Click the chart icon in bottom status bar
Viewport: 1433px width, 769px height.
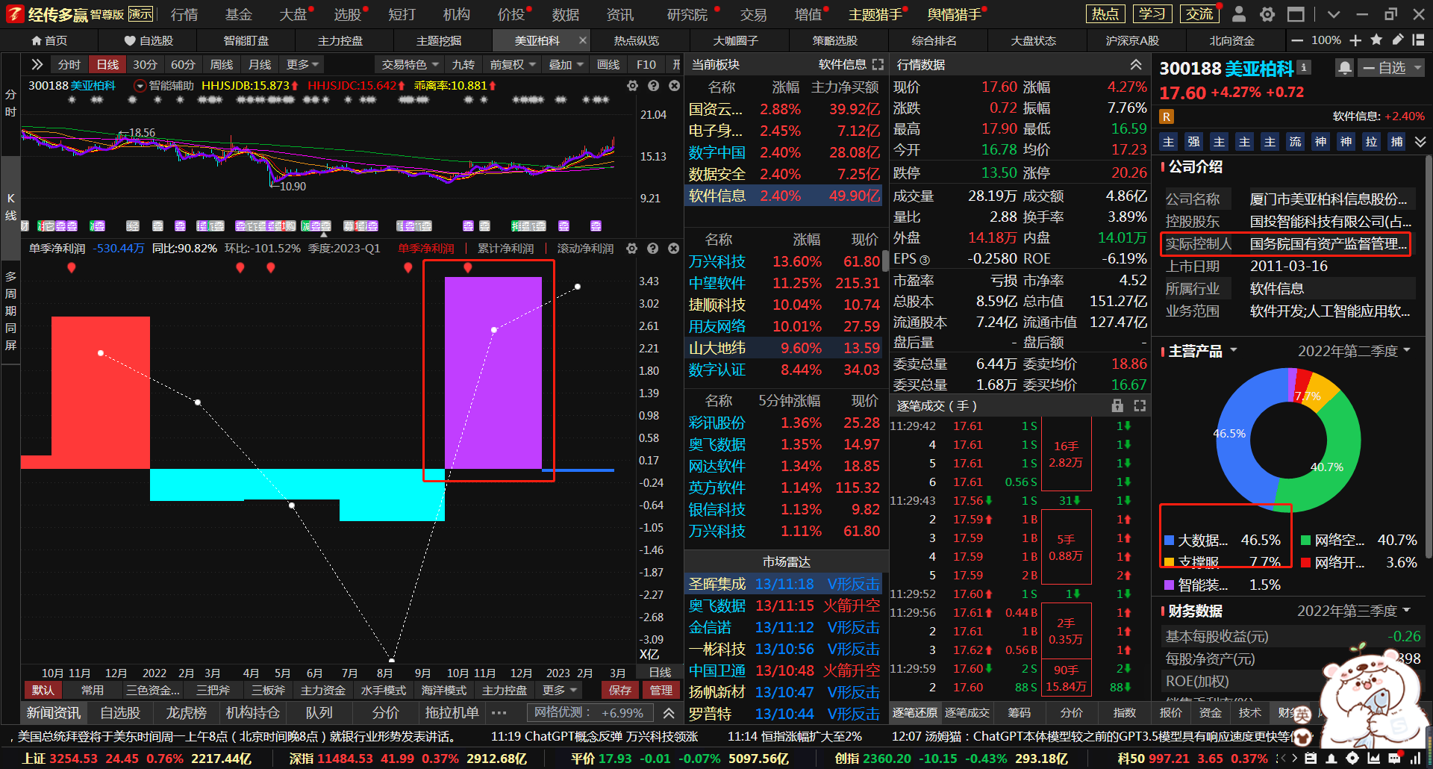click(x=1373, y=759)
